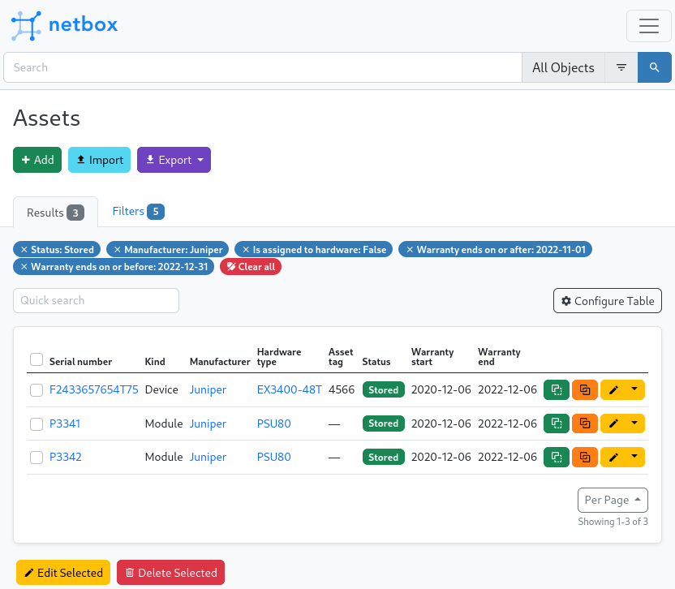Open the Export dropdown

[174, 160]
